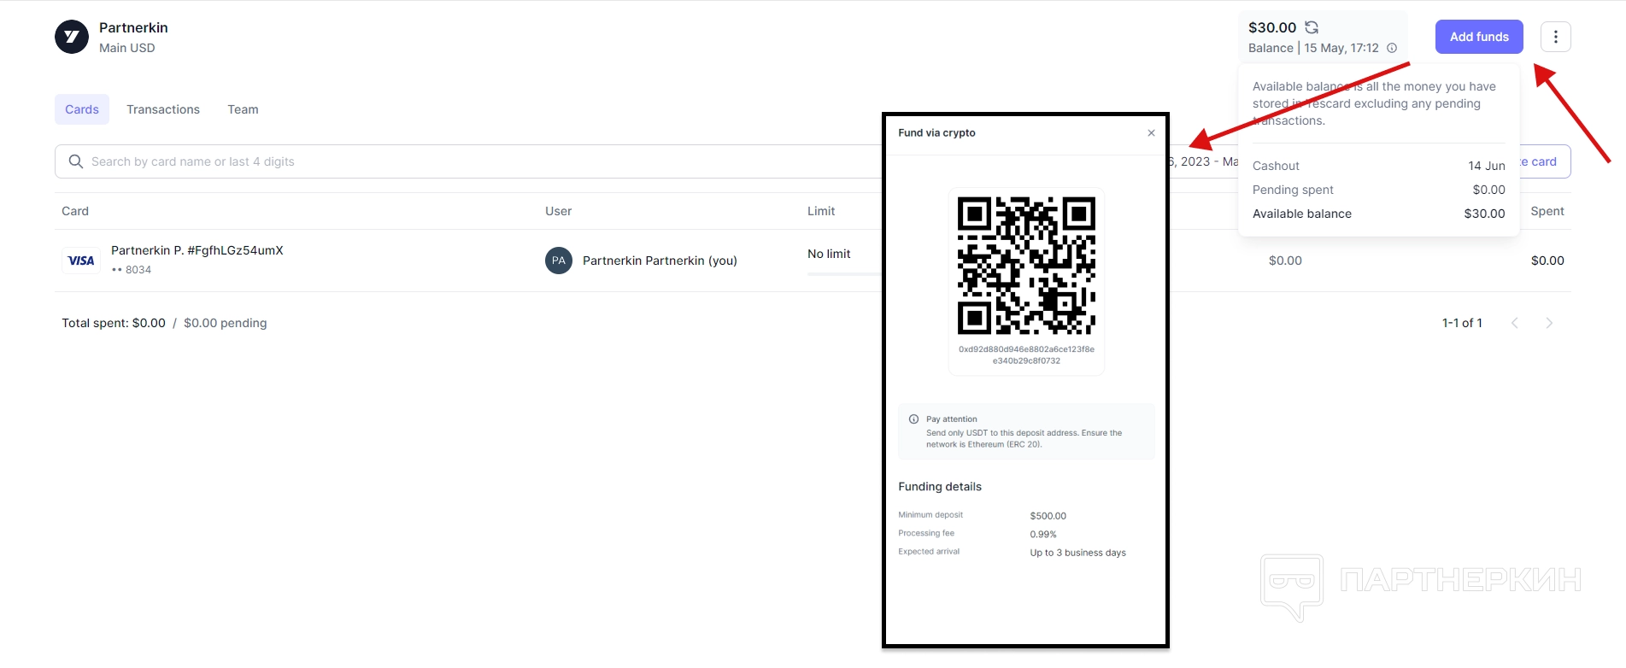Click the Main USD account label
The width and height of the screenshot is (1626, 668).
click(x=127, y=48)
